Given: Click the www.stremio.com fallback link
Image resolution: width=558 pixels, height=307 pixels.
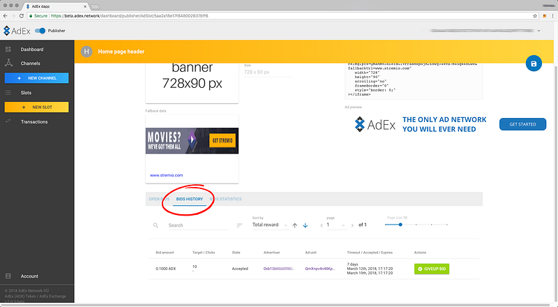Looking at the screenshot, I should point(166,175).
